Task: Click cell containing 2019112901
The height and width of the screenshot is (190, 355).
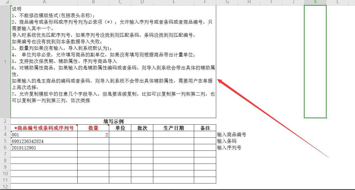Action: [x=44, y=147]
